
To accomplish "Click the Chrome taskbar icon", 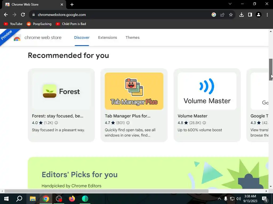I will 46,199.
